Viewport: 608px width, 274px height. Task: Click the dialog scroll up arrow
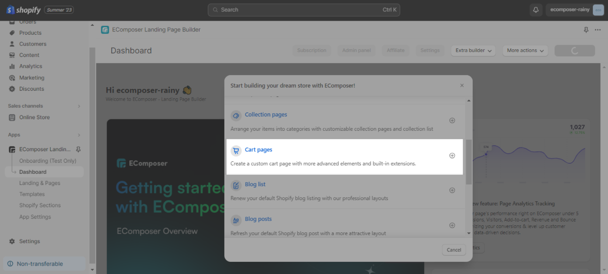[x=469, y=101]
